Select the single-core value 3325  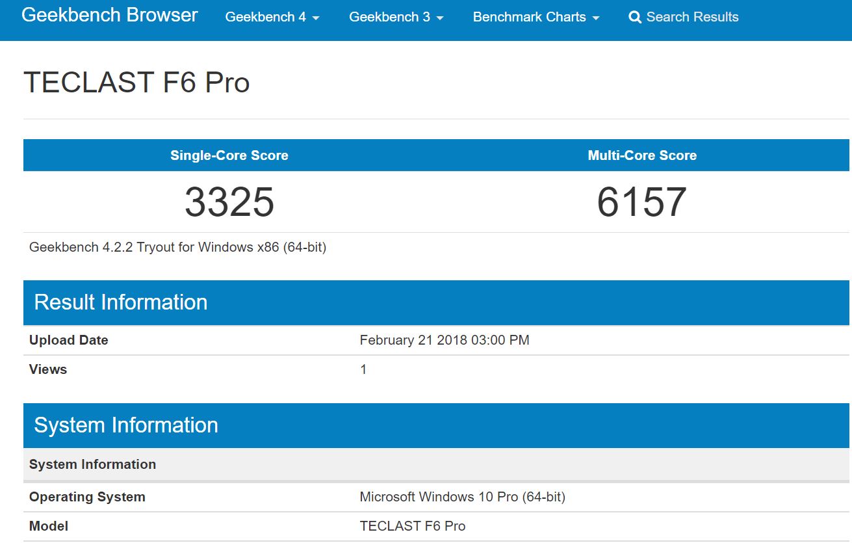click(229, 202)
